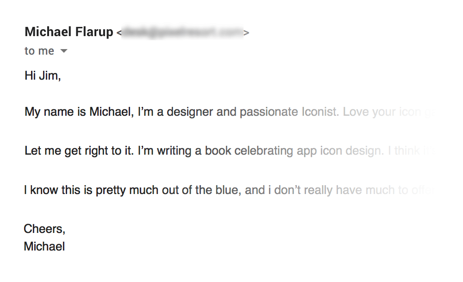Click the 'to me' recipient text
463x282 pixels.
point(39,51)
